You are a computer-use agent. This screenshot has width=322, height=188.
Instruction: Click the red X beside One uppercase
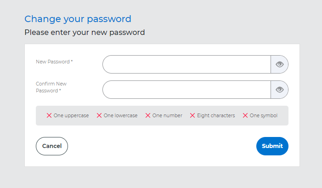(49, 115)
